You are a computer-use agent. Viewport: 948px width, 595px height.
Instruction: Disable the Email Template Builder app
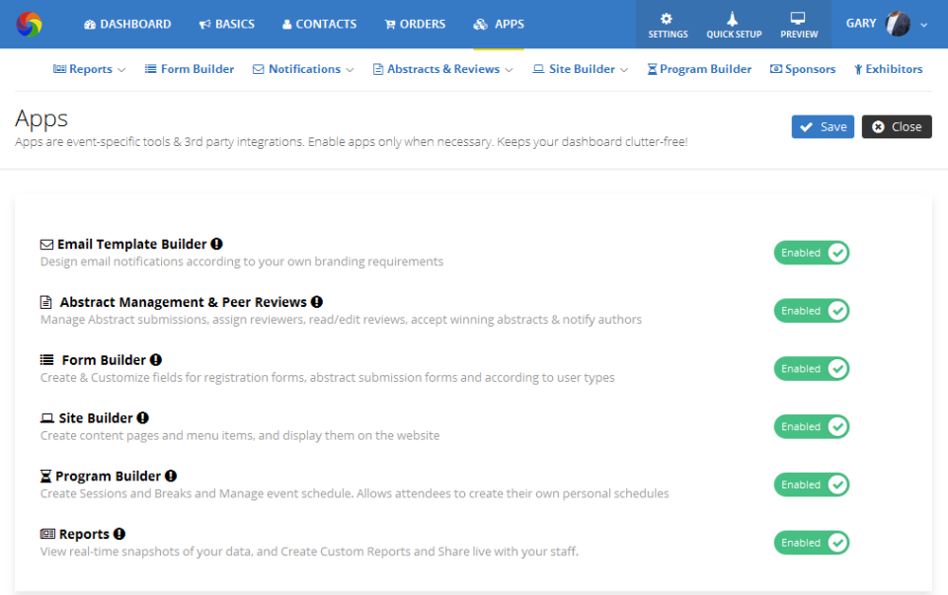[x=811, y=253]
